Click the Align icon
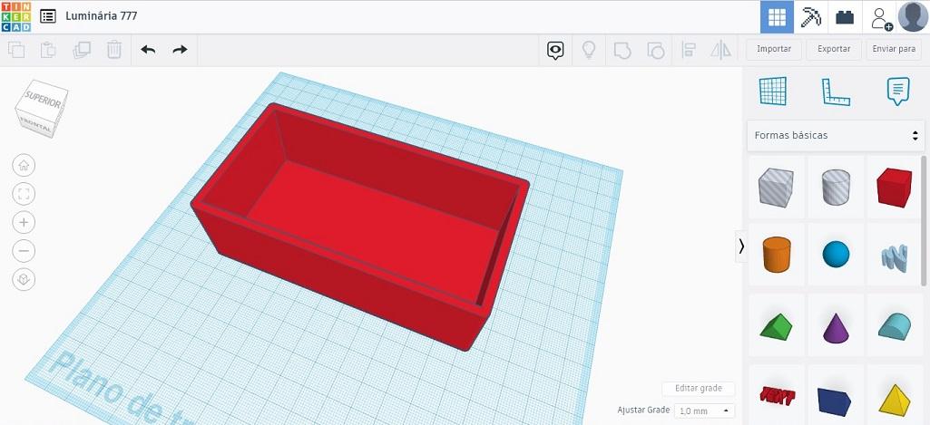 [689, 50]
